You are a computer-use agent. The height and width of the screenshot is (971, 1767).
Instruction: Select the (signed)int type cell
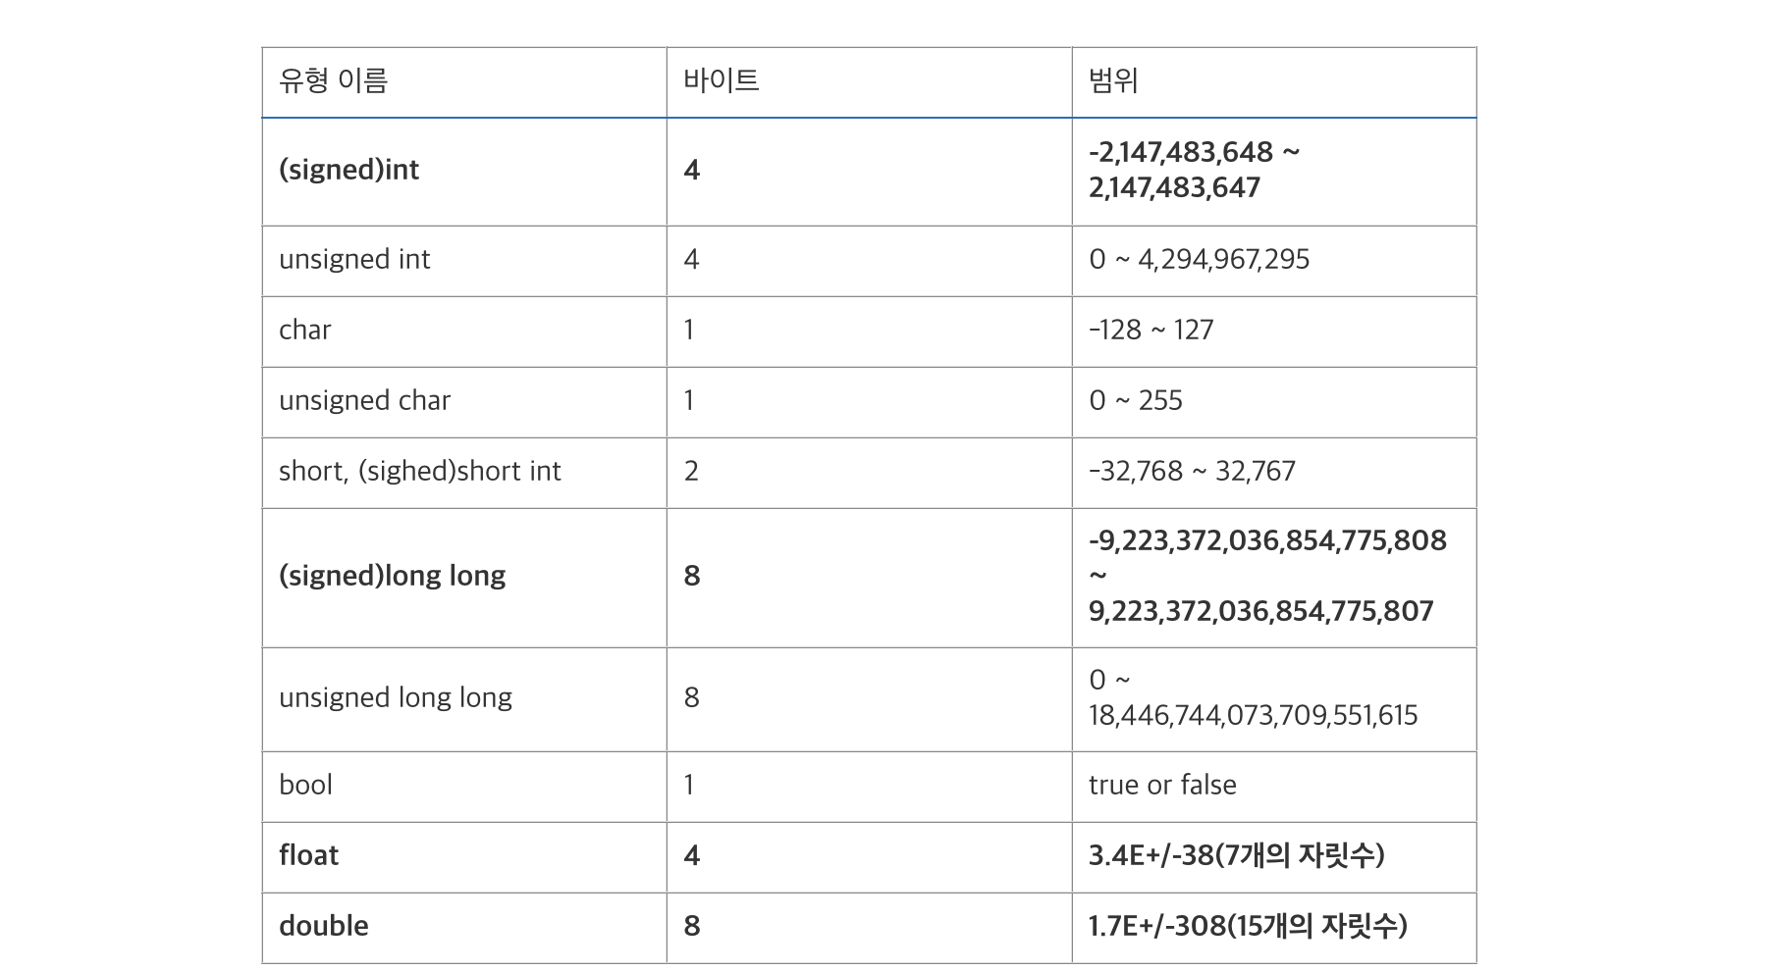pyautogui.click(x=464, y=172)
